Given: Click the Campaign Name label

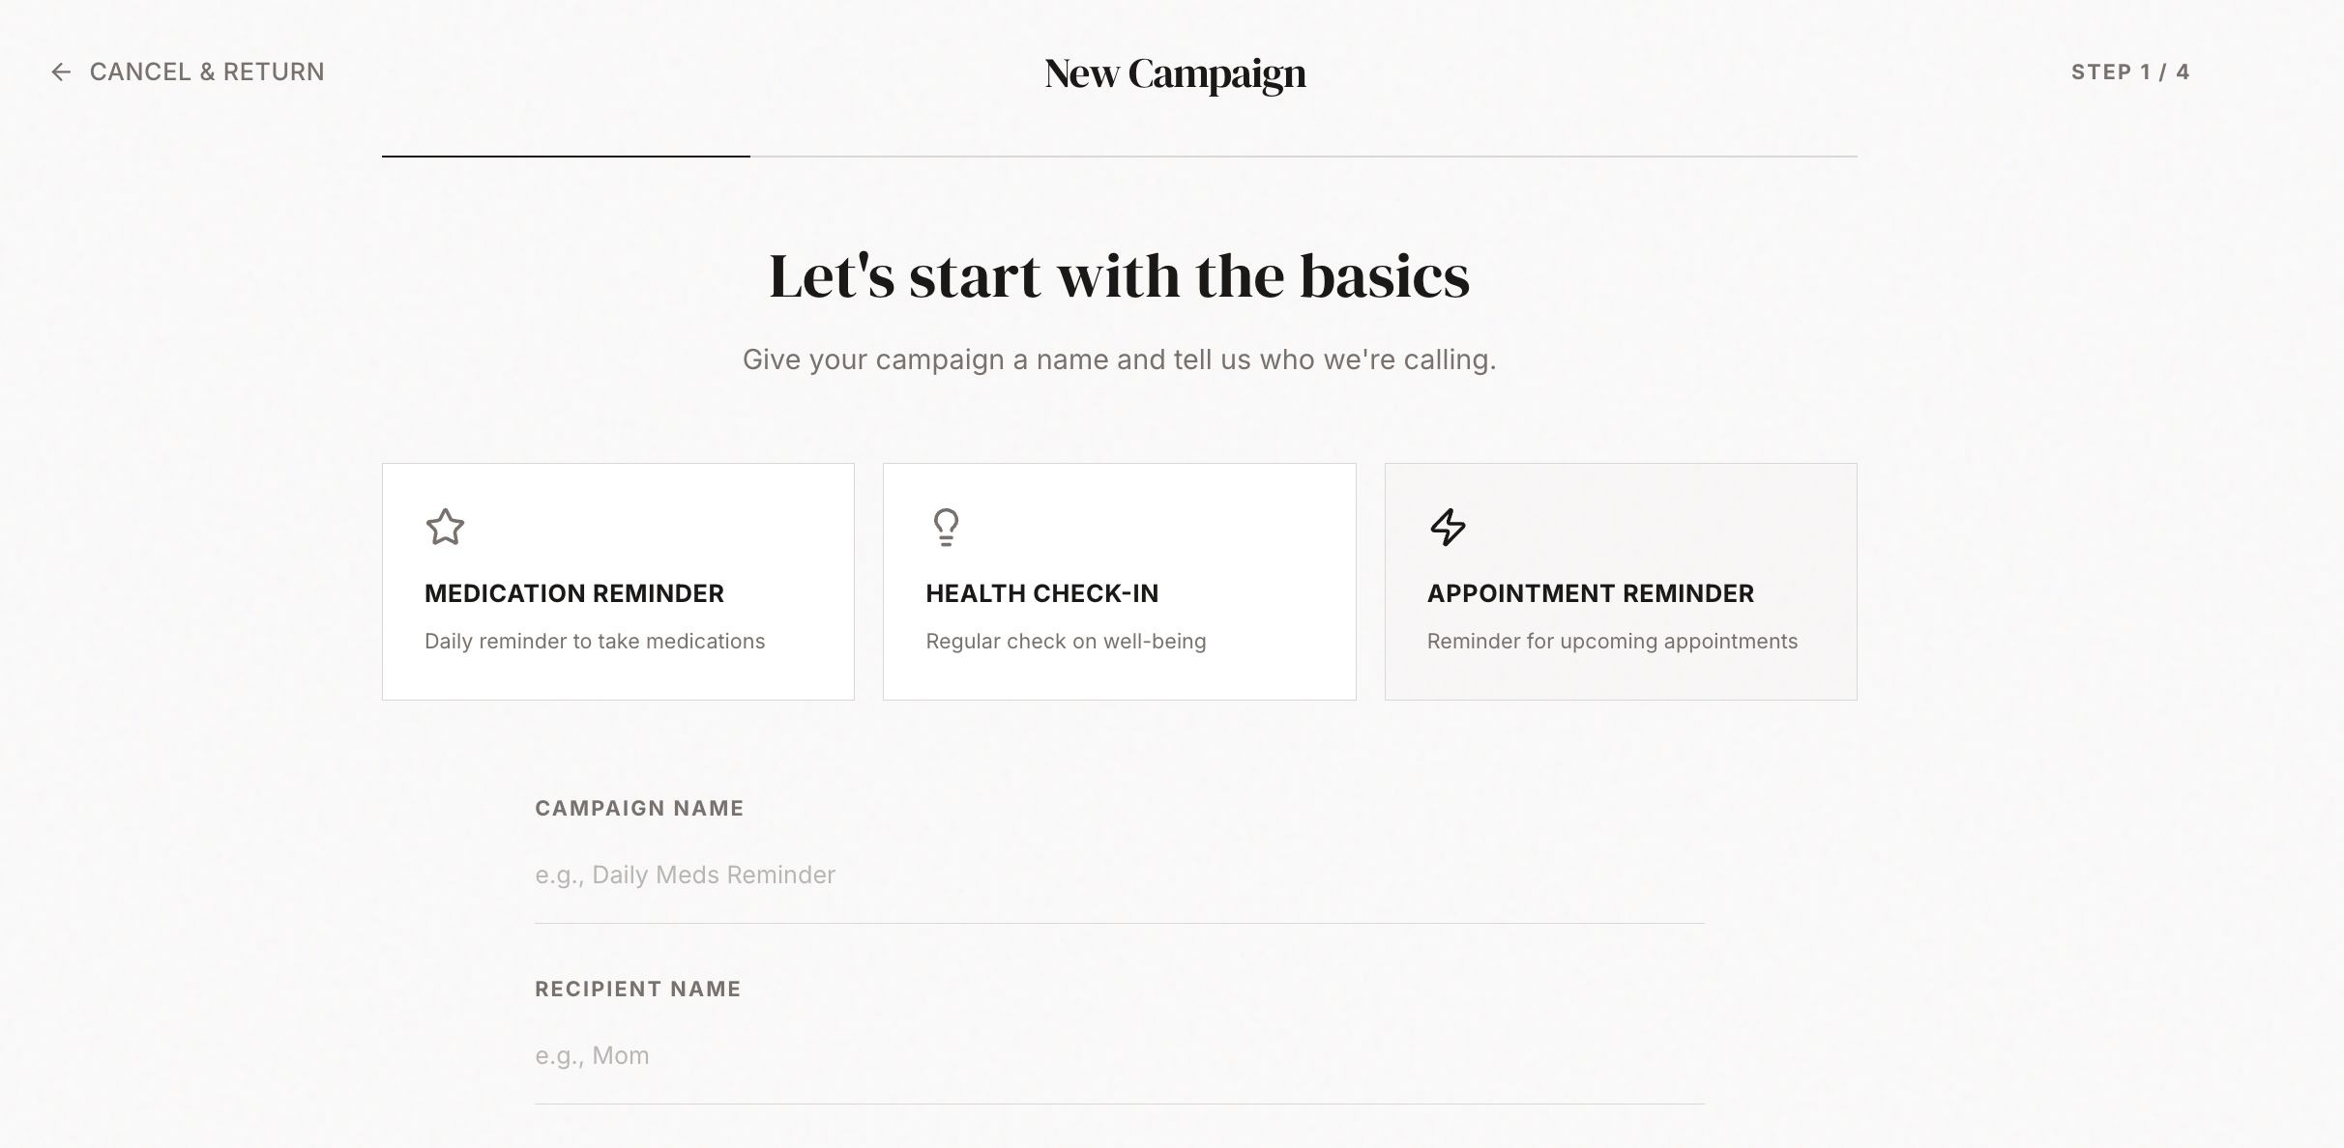Looking at the screenshot, I should [639, 809].
